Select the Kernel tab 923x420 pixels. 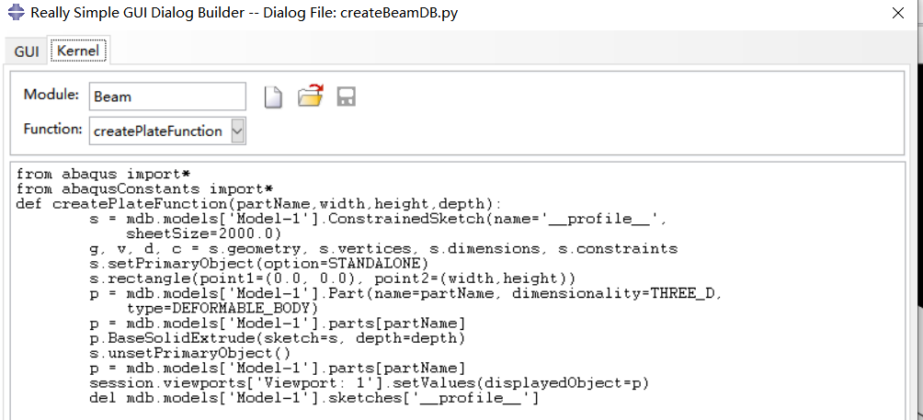click(x=78, y=51)
